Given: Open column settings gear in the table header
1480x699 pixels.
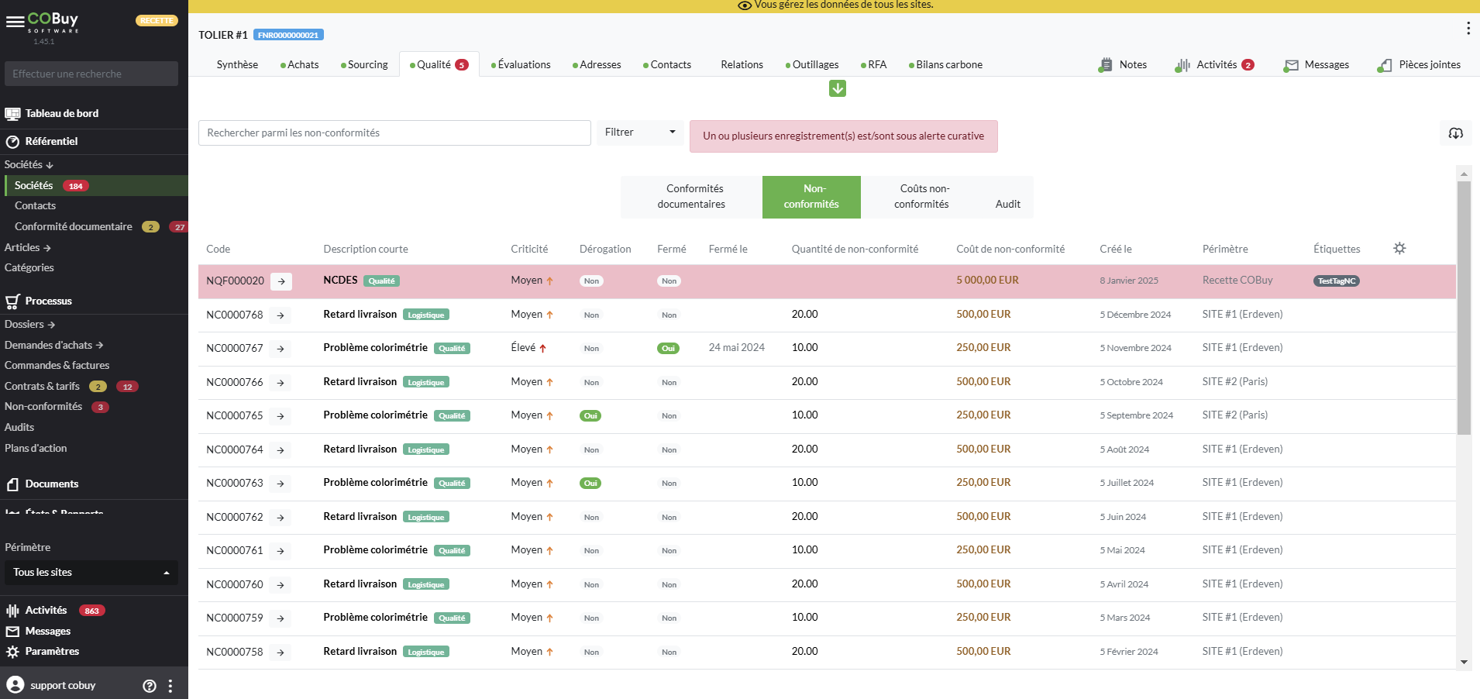Looking at the screenshot, I should pos(1399,249).
